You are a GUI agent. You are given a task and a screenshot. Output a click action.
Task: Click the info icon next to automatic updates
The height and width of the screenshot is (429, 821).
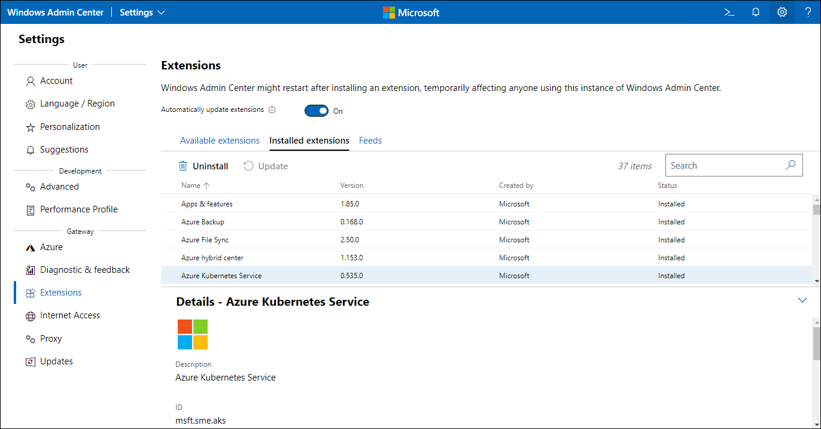tap(272, 109)
